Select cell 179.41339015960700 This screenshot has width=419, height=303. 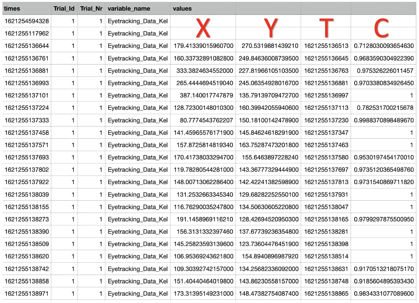[x=203, y=46]
